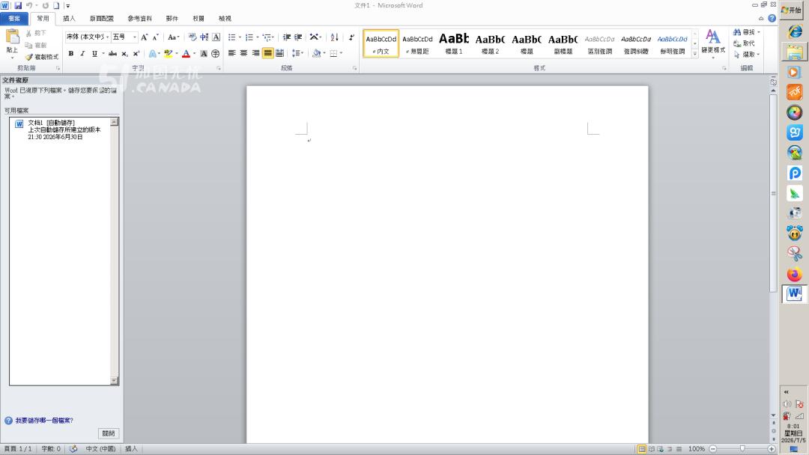Click the Sort A-Z icon
The width and height of the screenshot is (809, 455).
[x=334, y=37]
